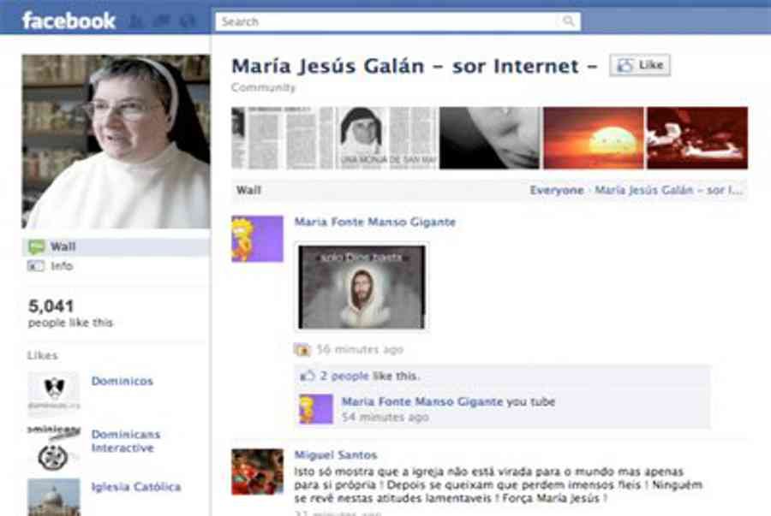Focus the Search input field
771x516 pixels.
pyautogui.click(x=397, y=21)
